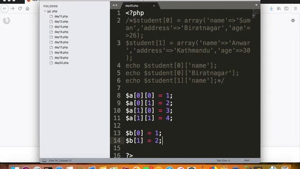Image resolution: width=300 pixels, height=169 pixels.
Task: Open day20.php from sidebar
Action: [x=61, y=63]
